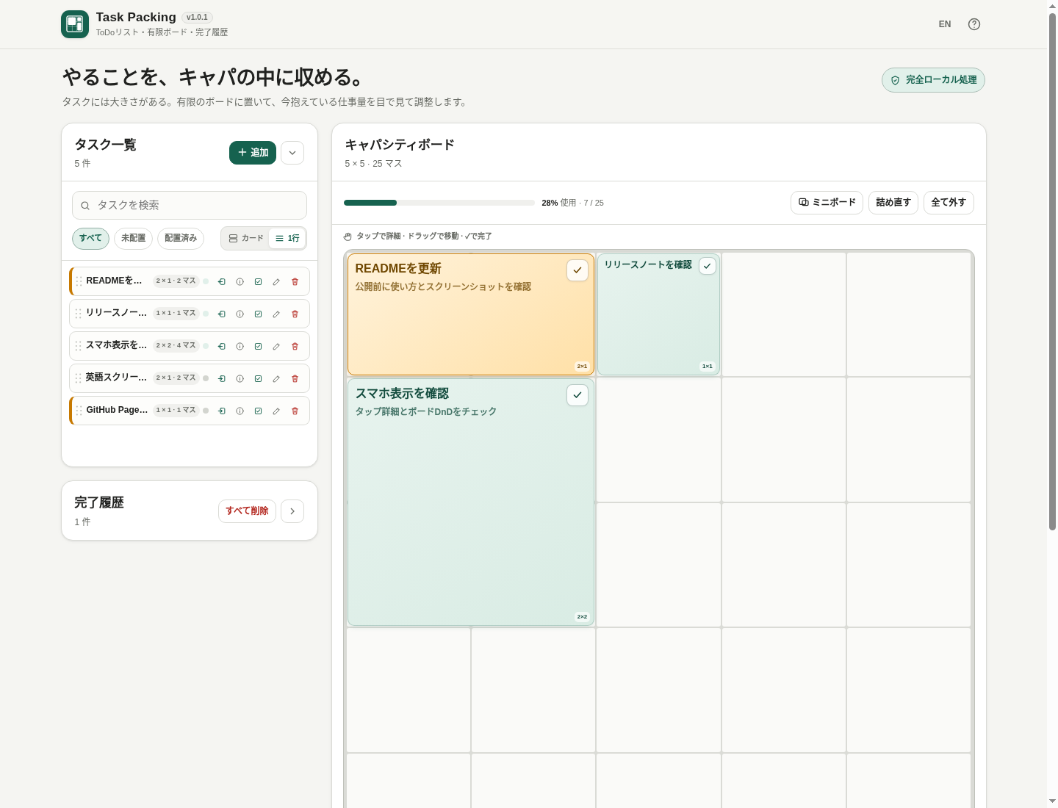Check off リリースノートを確認 card on the board
Screen dimensions: 1058x808
(x=708, y=266)
